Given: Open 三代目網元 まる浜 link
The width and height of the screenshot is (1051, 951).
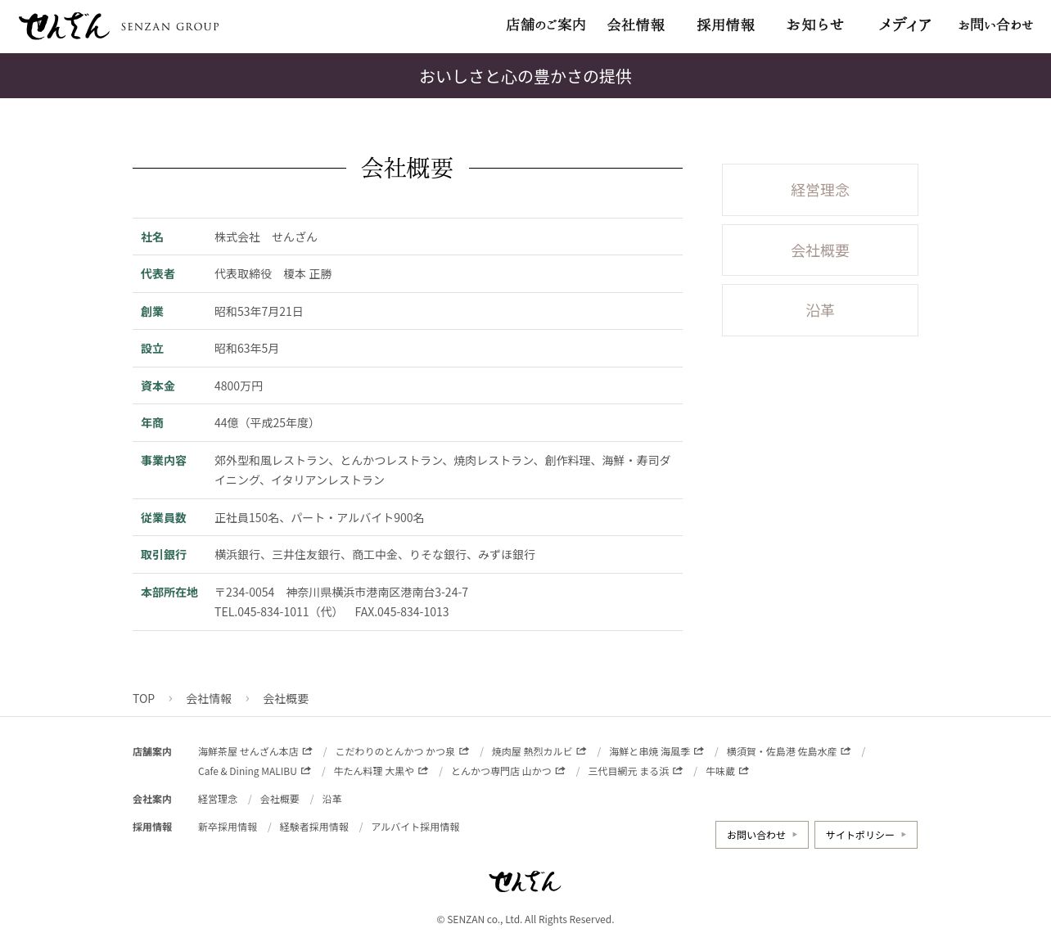Looking at the screenshot, I should [x=628, y=771].
